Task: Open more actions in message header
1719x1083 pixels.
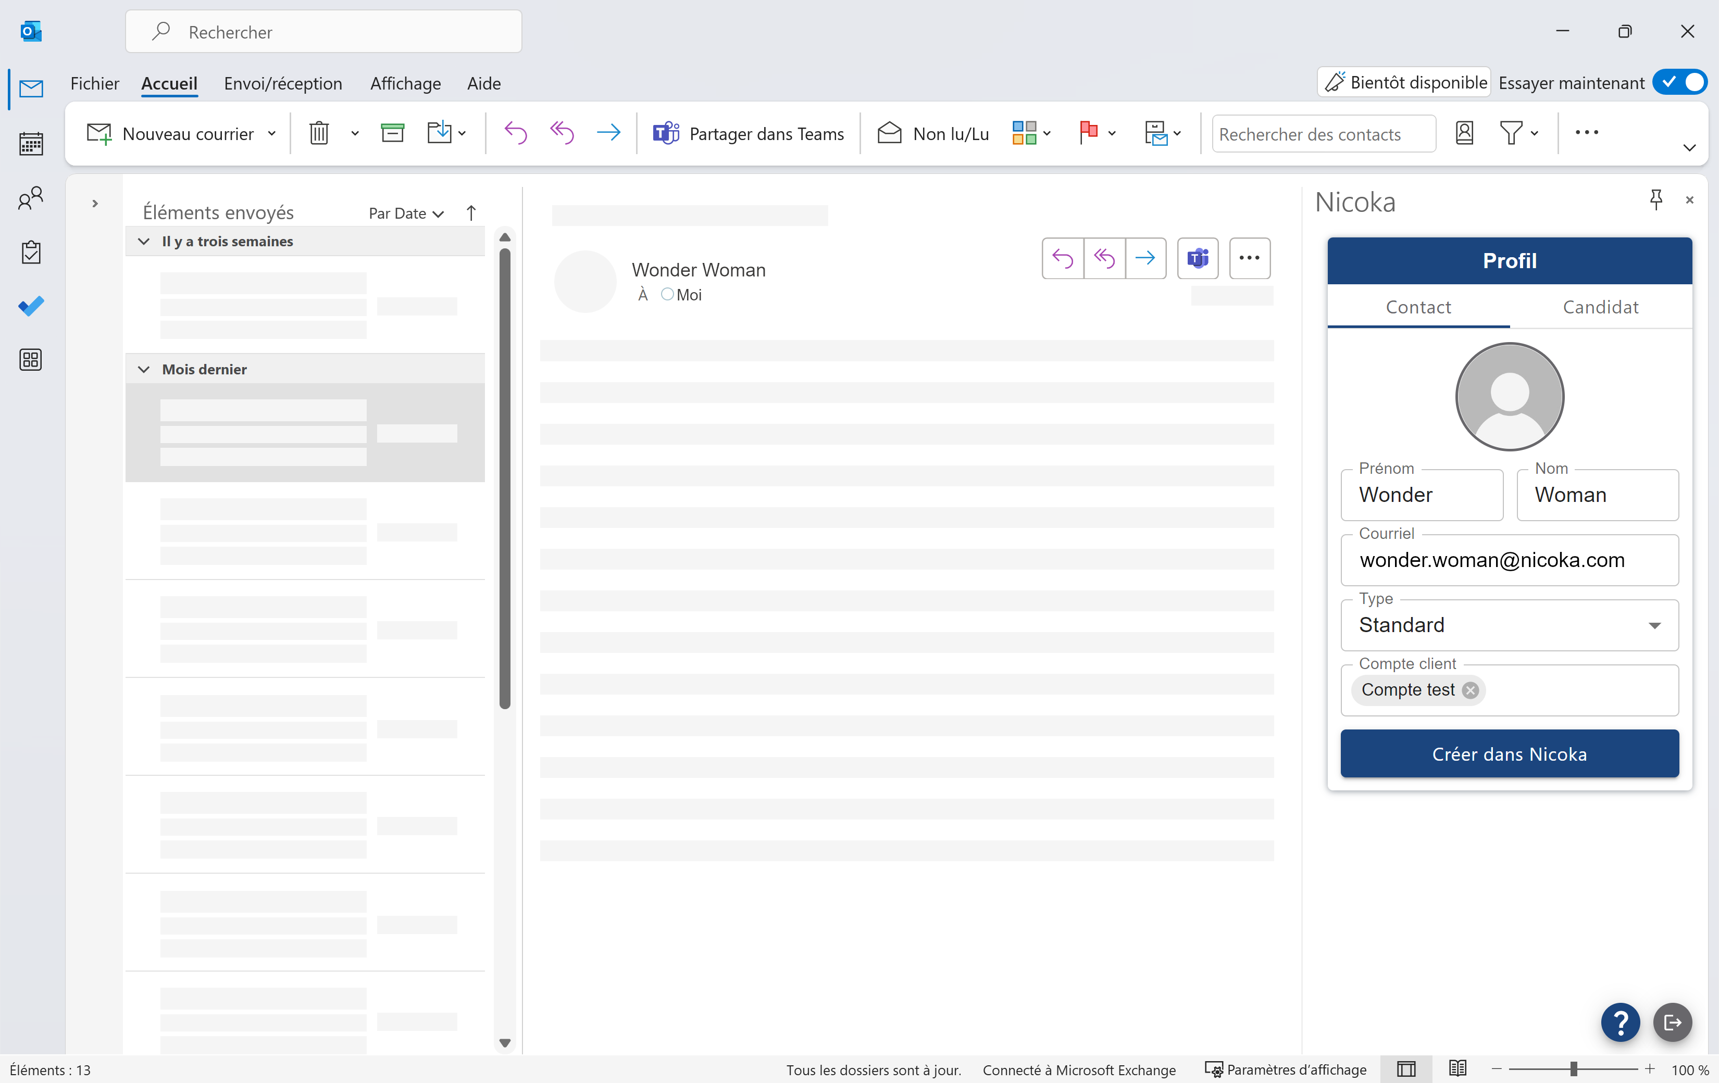Action: coord(1249,258)
